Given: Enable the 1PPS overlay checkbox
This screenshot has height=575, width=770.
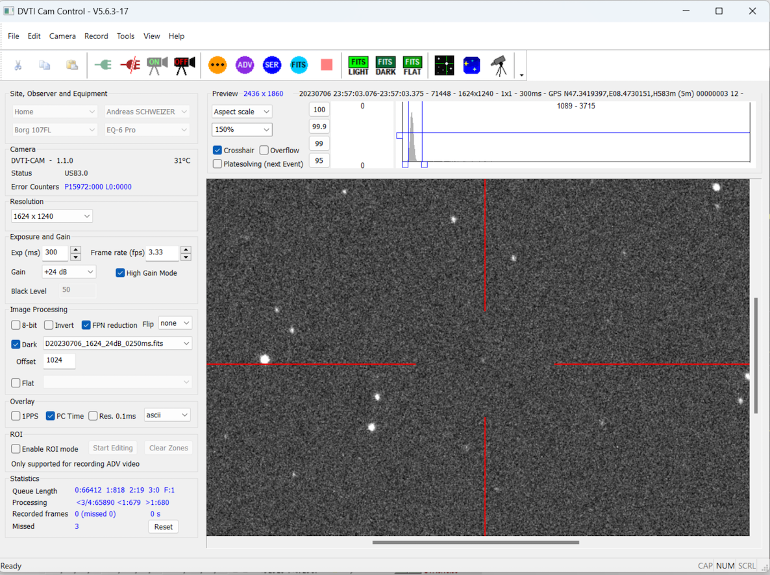Looking at the screenshot, I should click(16, 416).
